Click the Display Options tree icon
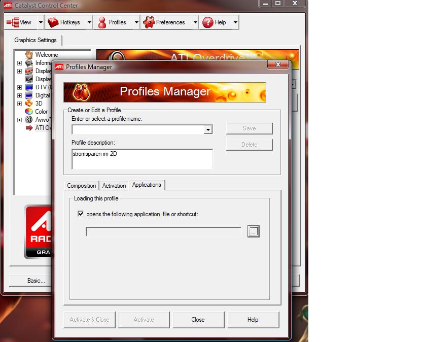The image size is (426, 342). coord(29,79)
